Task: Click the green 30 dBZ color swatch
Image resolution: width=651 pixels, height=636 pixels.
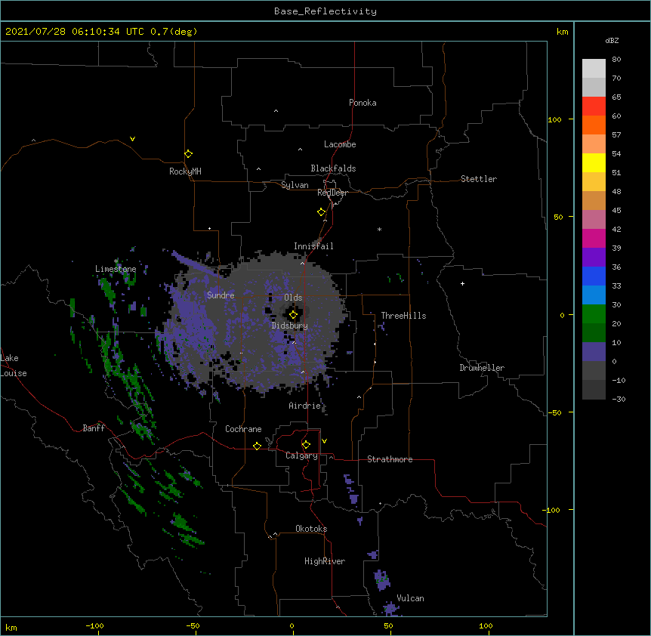Action: point(594,314)
